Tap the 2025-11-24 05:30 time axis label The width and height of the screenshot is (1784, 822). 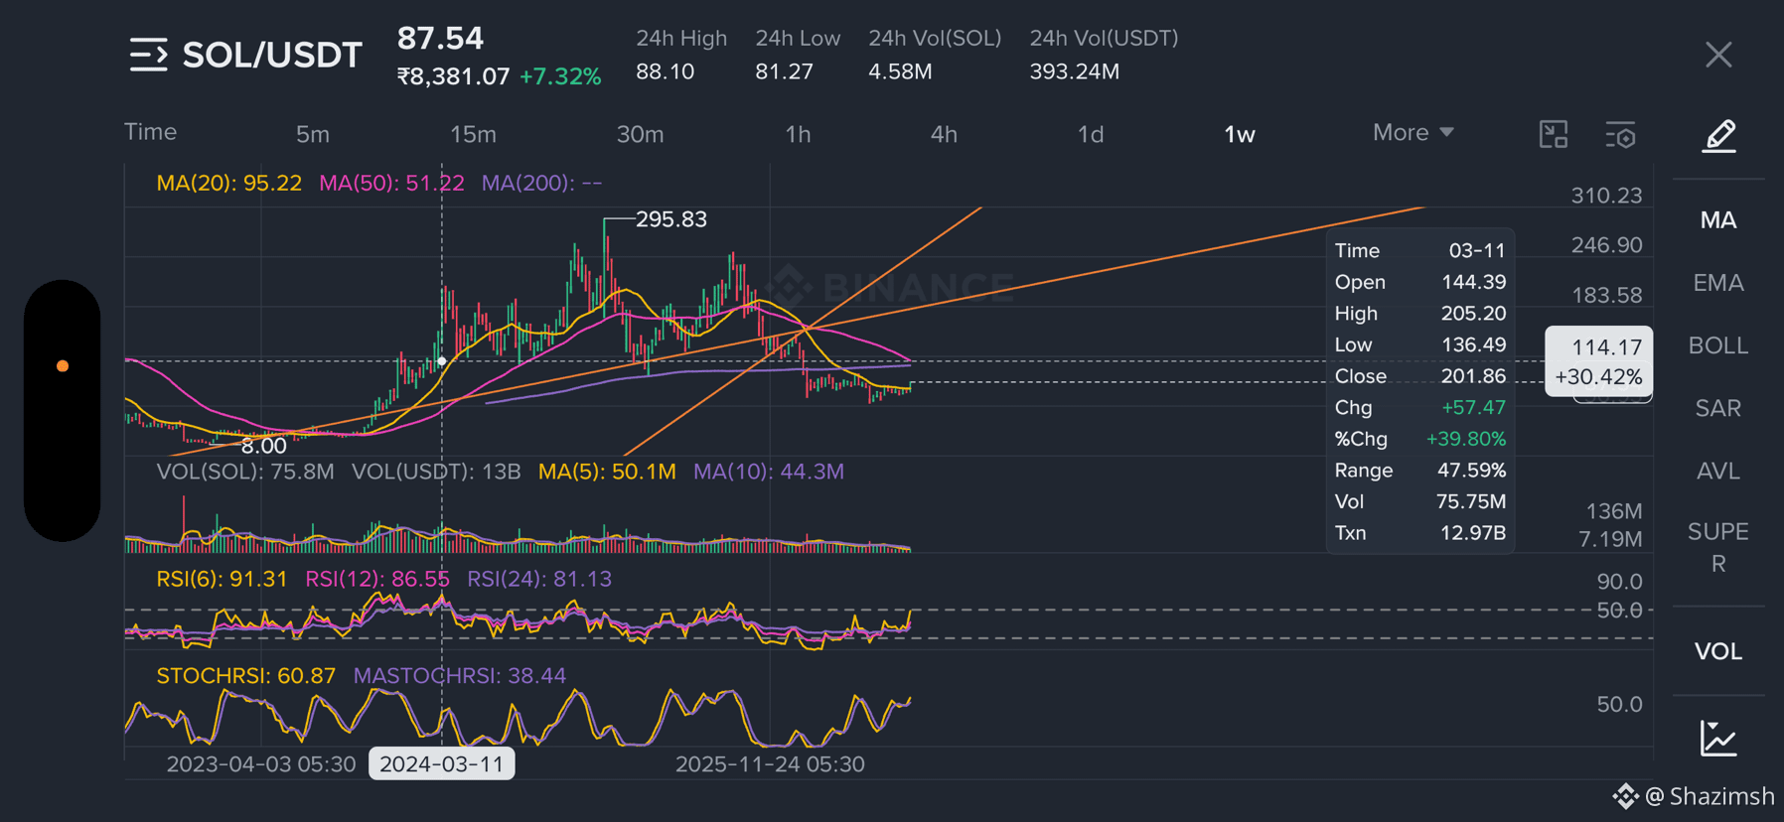pos(770,764)
